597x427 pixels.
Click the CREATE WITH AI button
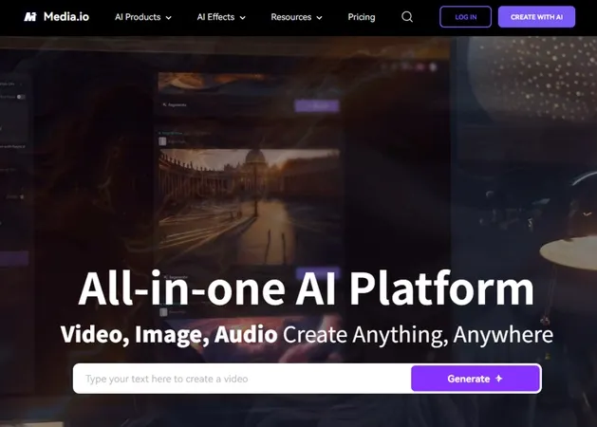pos(536,17)
